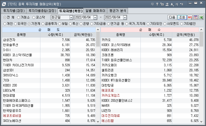This screenshot has width=206, height=126.
Task: Click the end date 2022/08/04 field
Action: (114, 17)
